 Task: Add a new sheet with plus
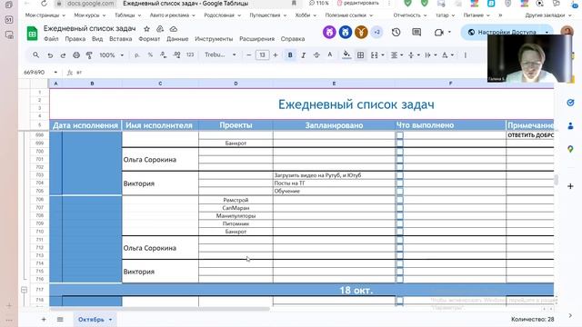coord(44,319)
